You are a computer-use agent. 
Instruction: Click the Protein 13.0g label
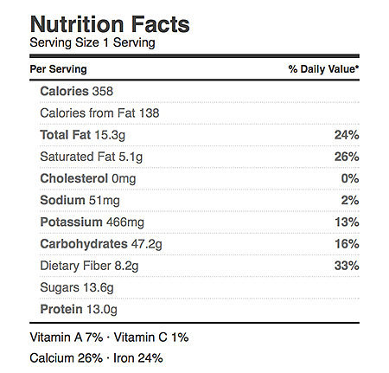[79, 310]
